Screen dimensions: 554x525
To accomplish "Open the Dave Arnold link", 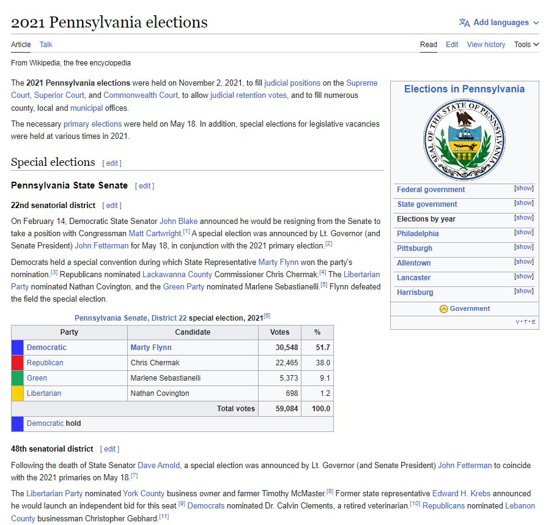I will click(x=158, y=466).
